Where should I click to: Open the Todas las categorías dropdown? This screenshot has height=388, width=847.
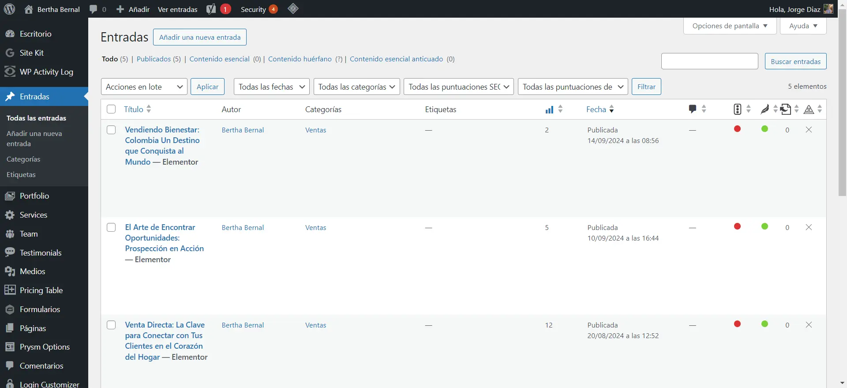click(356, 87)
